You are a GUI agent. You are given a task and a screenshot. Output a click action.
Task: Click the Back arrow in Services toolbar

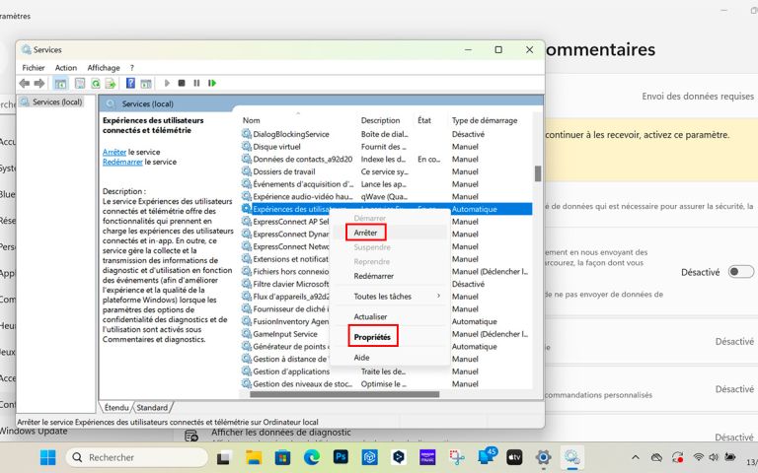coord(25,84)
